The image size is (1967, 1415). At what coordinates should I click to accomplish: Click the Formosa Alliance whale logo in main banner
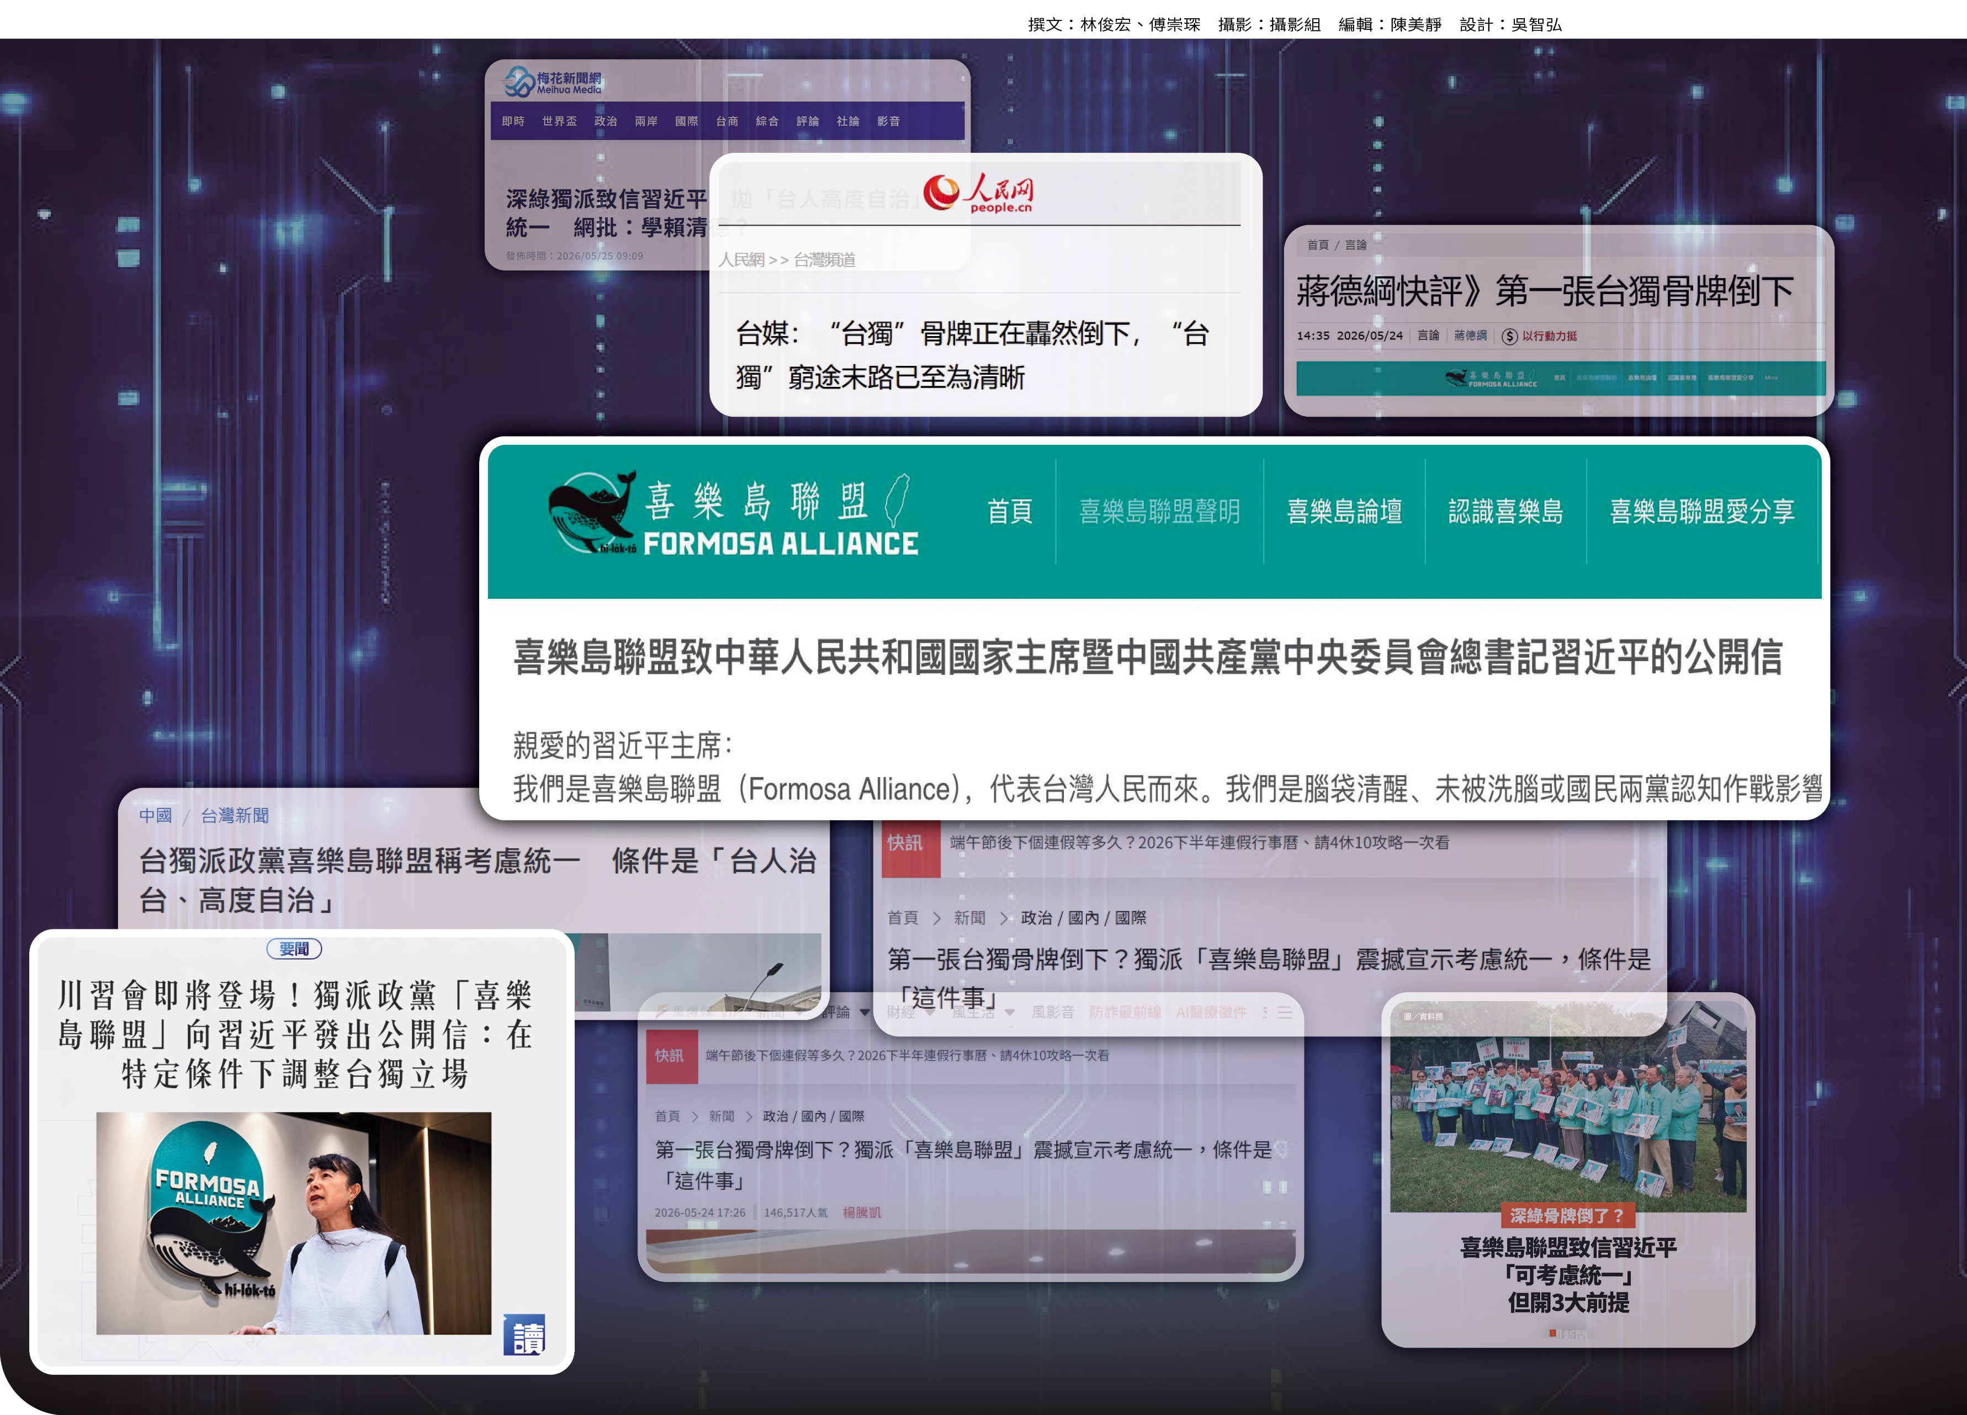(593, 513)
